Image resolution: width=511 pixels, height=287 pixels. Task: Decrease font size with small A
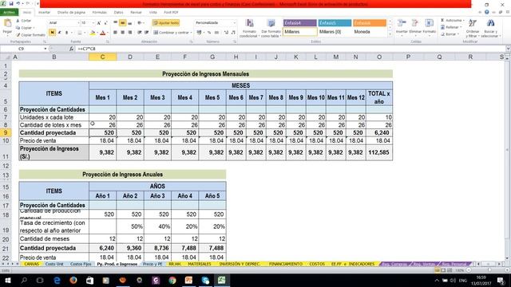[106, 23]
